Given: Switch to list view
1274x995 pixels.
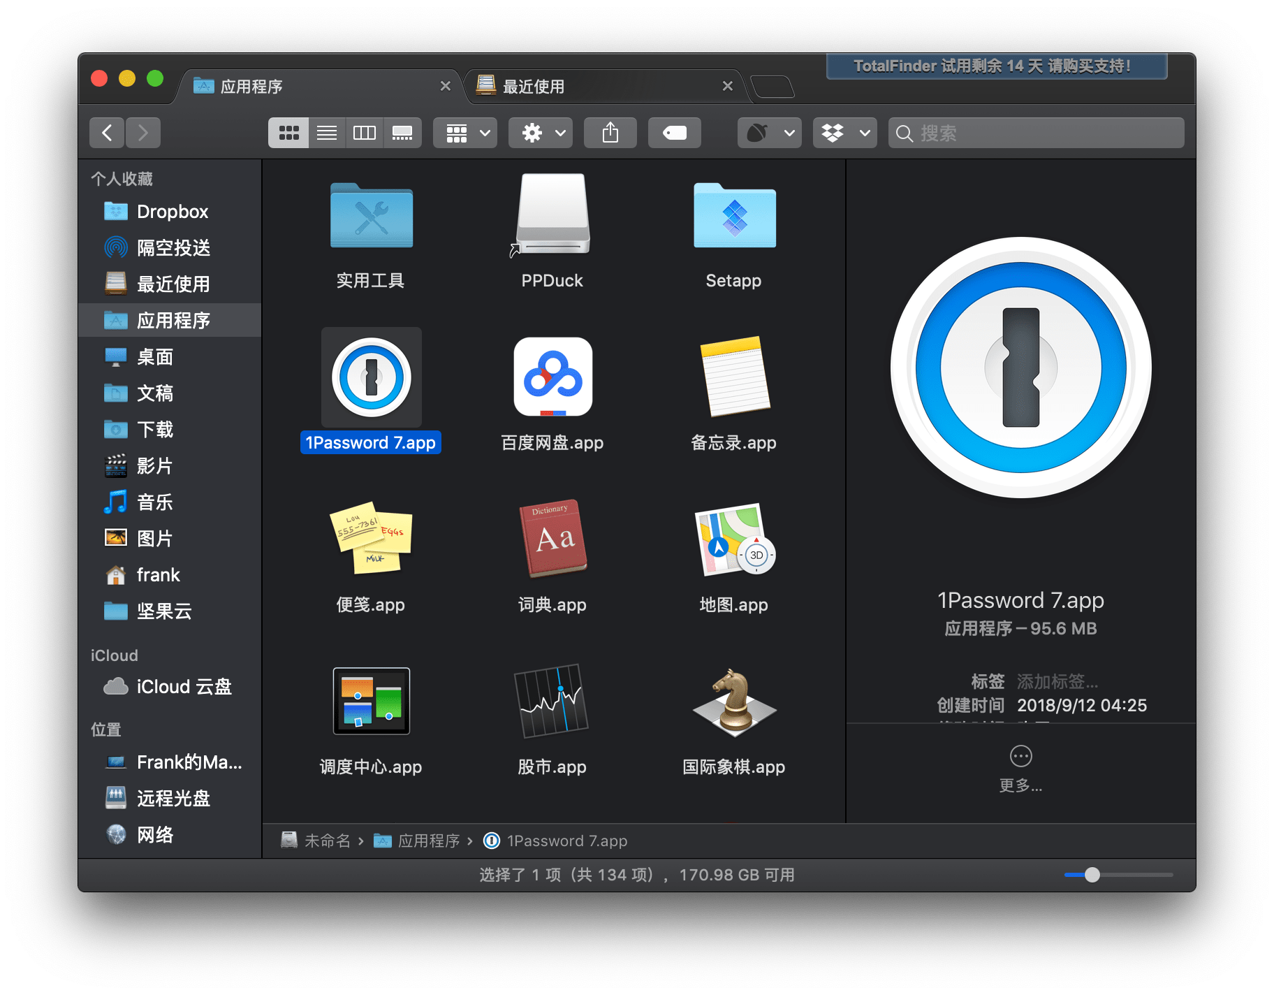Looking at the screenshot, I should [x=327, y=133].
